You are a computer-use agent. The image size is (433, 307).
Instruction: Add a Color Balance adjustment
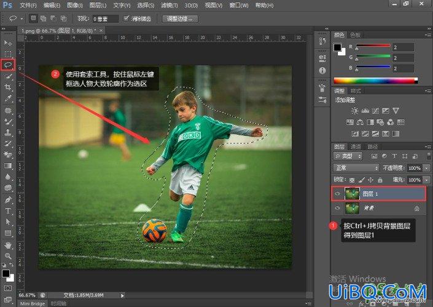[x=360, y=122]
